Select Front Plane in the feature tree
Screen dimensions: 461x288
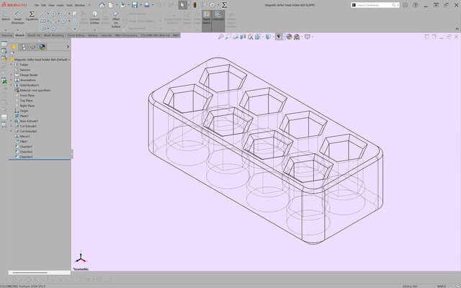27,95
